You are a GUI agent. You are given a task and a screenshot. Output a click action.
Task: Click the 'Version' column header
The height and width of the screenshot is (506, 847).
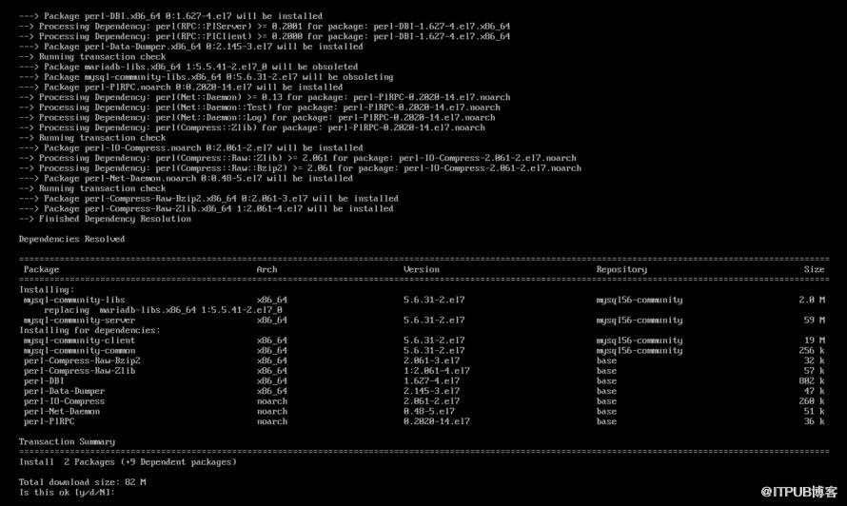point(422,269)
